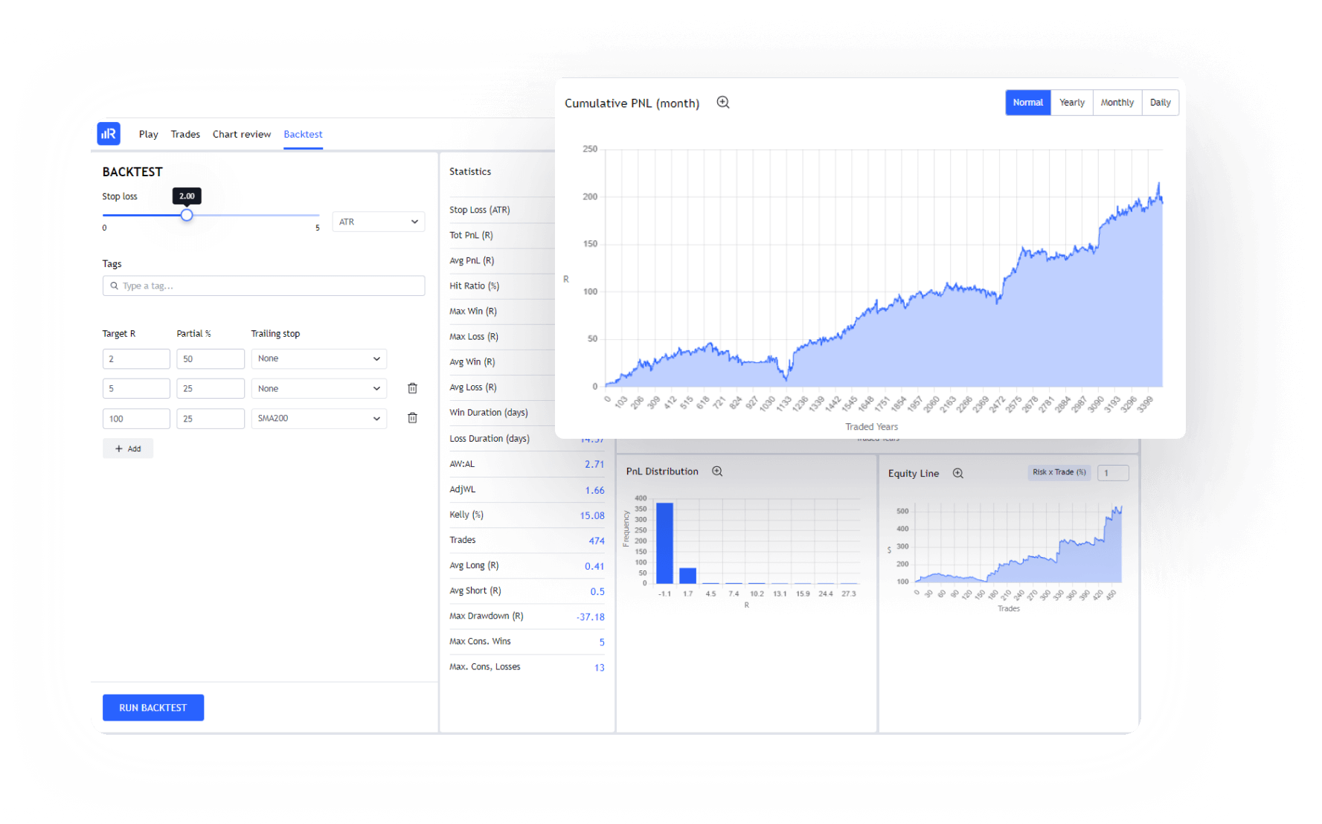Switch chart view to Monthly
Viewport: 1322px width, 824px height.
pyautogui.click(x=1117, y=103)
